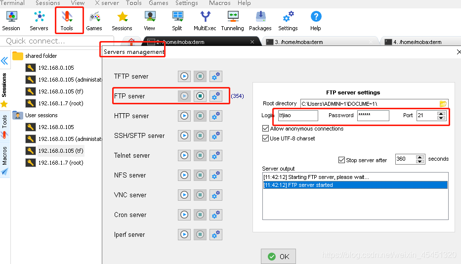Image resolution: width=461 pixels, height=264 pixels.
Task: Open the Tunneling toolbar icon
Action: click(x=233, y=21)
